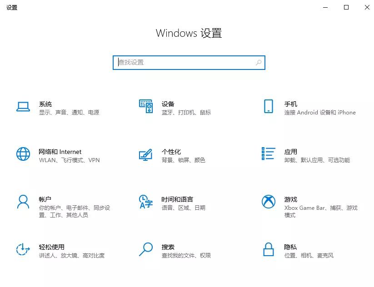Screen dimensions: 374x287
Task: Click the search magnifier inside 查找设置 box
Action: click(257, 62)
